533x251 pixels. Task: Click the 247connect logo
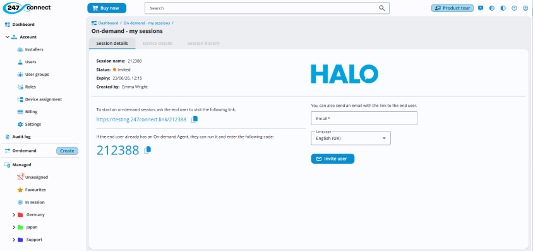[x=27, y=8]
